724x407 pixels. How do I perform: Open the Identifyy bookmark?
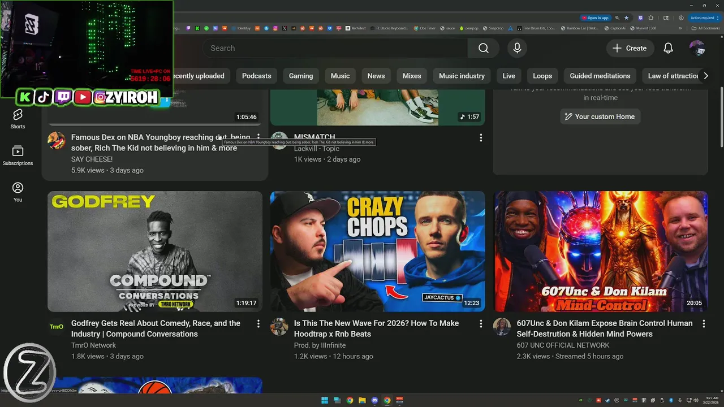point(241,28)
